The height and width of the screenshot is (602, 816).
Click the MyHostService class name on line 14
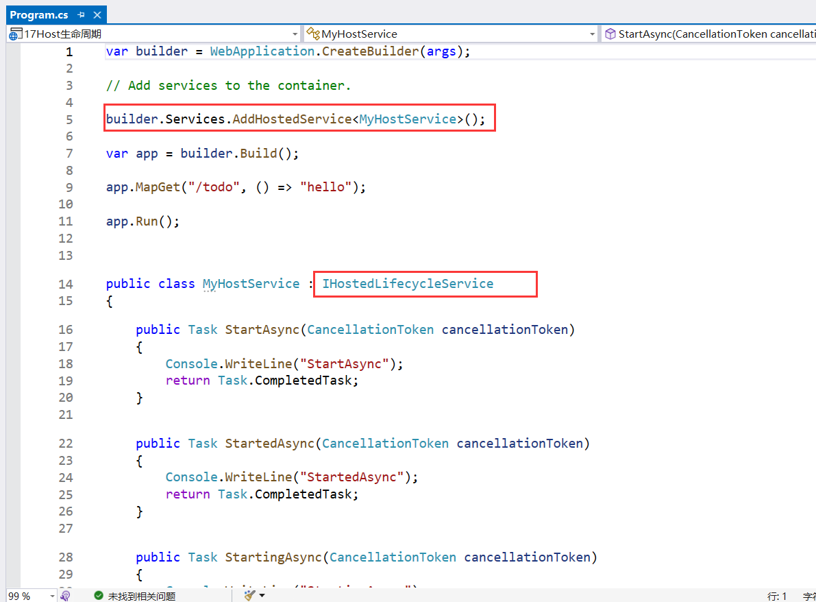point(251,284)
